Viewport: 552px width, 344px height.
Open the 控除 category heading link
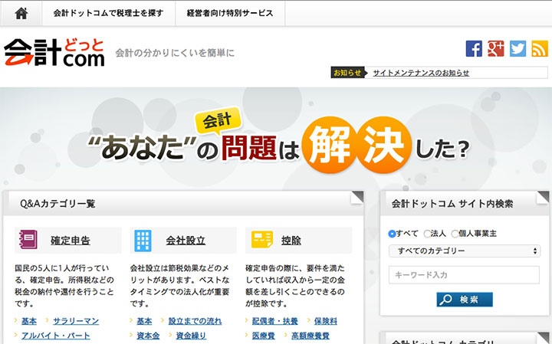point(291,241)
